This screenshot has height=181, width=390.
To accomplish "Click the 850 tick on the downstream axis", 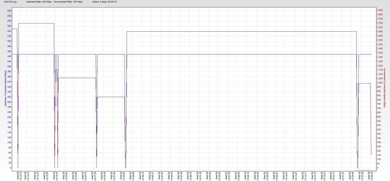I will pos(379,95).
